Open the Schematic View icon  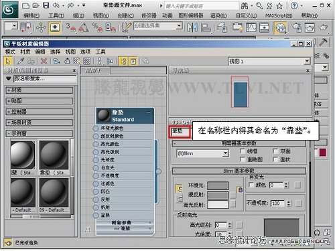[x=265, y=27]
